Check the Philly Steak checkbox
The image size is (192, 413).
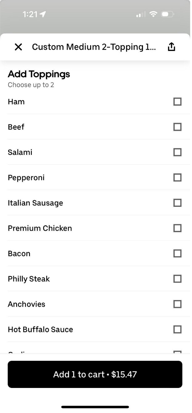point(177,279)
